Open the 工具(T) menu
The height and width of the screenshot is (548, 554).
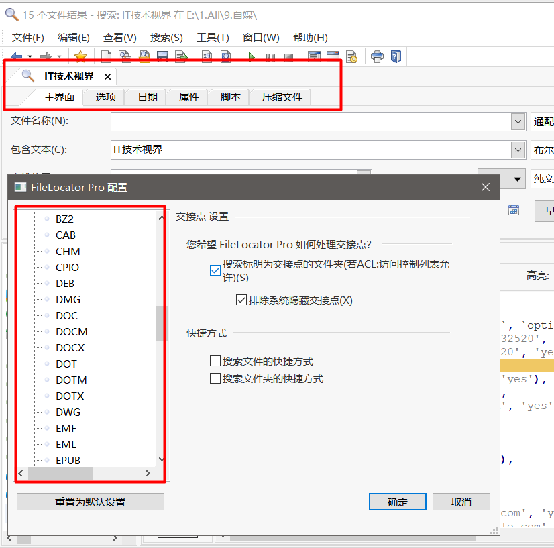213,38
